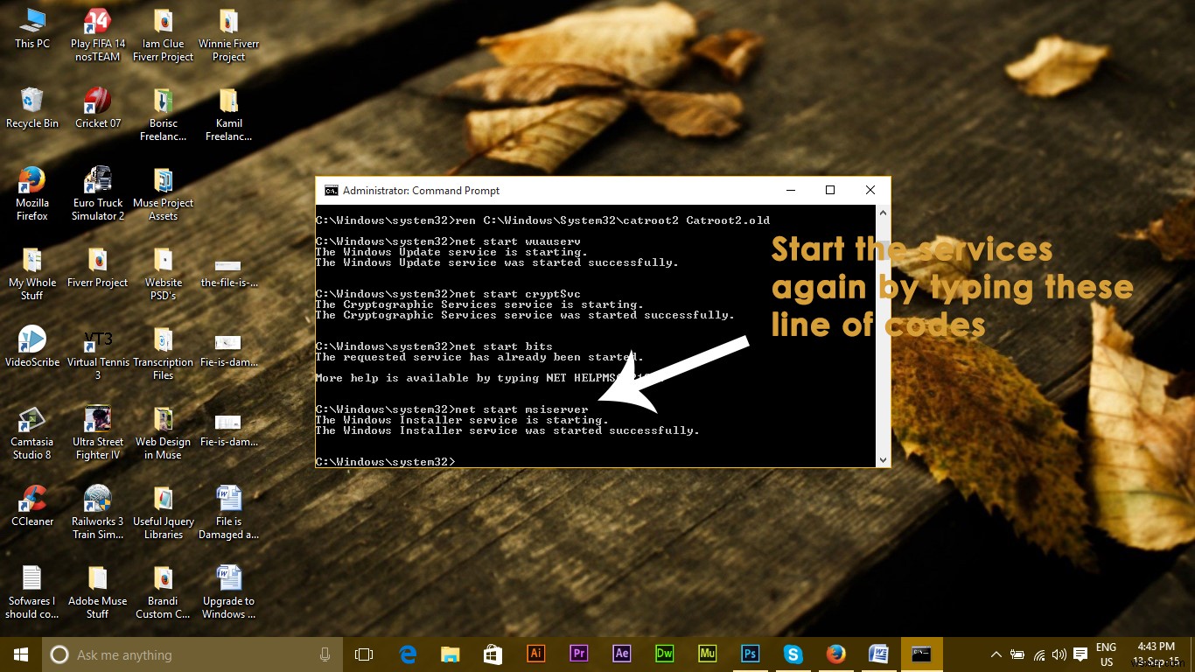
Task: Open the Windows Store taskbar icon
Action: [x=493, y=654]
